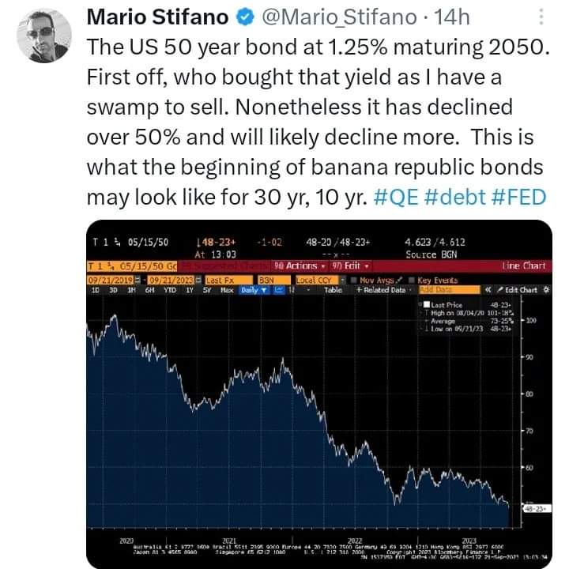Open the calendar picker for start date 09/21/2019

(138, 280)
